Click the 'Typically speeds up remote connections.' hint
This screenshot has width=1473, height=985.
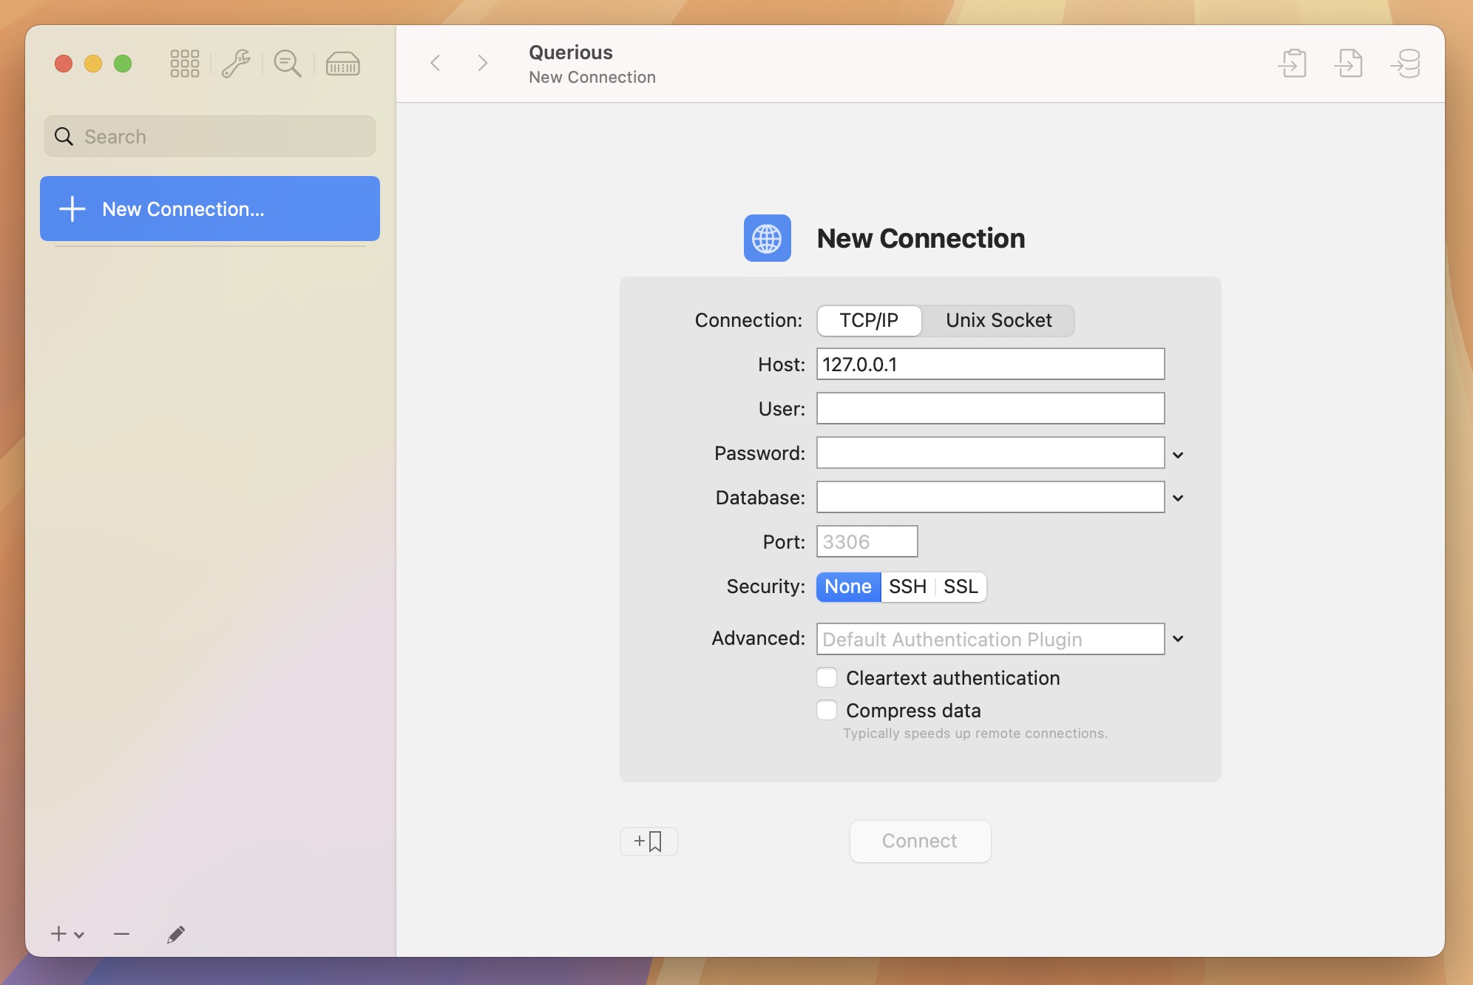click(x=975, y=734)
